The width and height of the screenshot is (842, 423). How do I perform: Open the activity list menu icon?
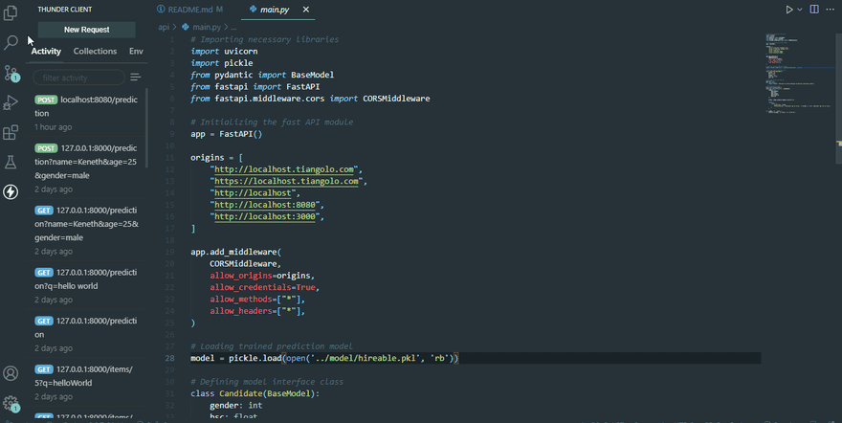point(135,78)
